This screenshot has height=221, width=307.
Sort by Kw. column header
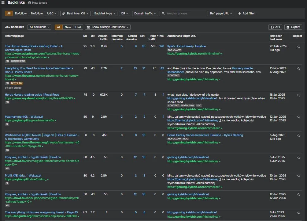[x=161, y=36]
